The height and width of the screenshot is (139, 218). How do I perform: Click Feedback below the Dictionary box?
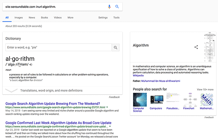coord(114,97)
